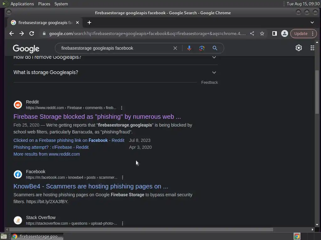This screenshot has height=240, width=321.
Task: Click the "Jul 8, 2023" date text
Action: (x=139, y=140)
